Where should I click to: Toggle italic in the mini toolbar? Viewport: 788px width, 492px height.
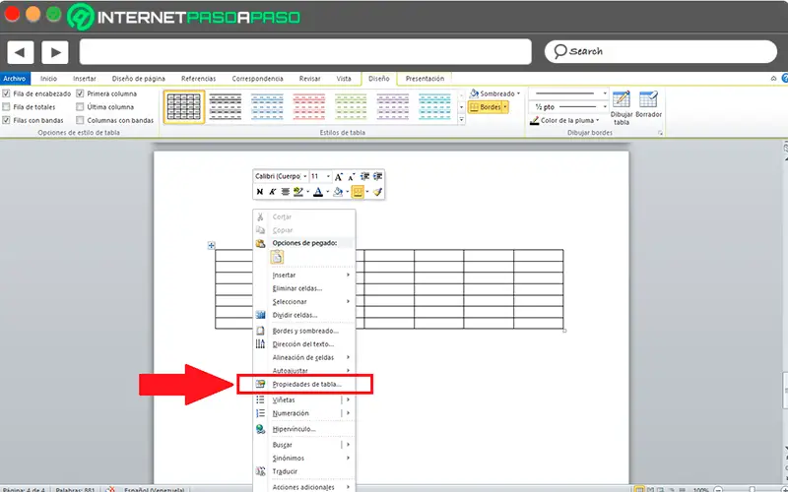click(272, 192)
